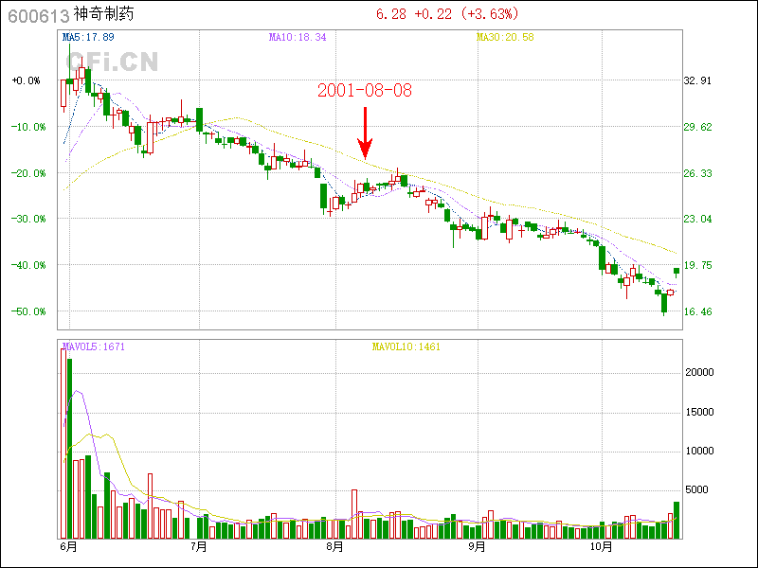Select the MA30:20.58 indicator label
758x568 pixels.
[505, 38]
